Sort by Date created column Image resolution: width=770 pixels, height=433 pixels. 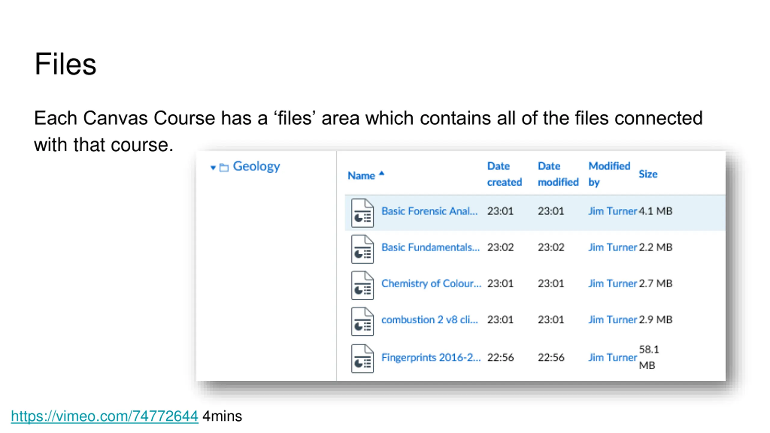pyautogui.click(x=504, y=174)
